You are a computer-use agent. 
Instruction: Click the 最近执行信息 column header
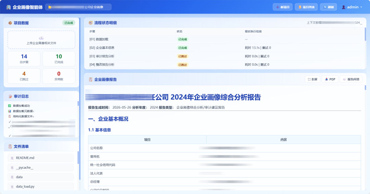[253, 31]
